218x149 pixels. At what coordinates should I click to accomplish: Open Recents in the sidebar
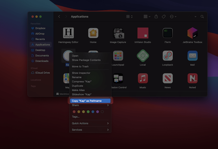click(40, 39)
